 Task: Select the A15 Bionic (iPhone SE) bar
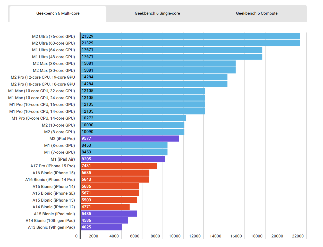[110, 193]
